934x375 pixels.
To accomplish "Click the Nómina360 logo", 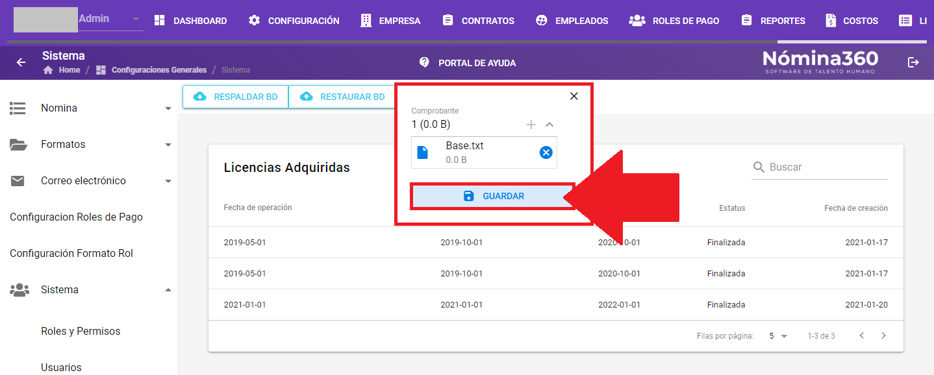I will pyautogui.click(x=820, y=62).
